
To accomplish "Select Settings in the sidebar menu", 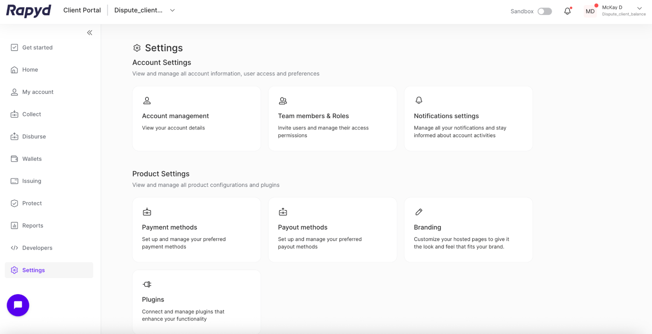I will click(34, 270).
